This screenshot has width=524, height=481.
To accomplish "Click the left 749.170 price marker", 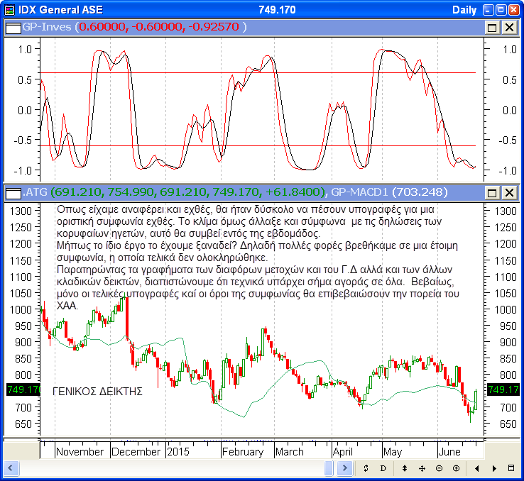I will (x=23, y=389).
